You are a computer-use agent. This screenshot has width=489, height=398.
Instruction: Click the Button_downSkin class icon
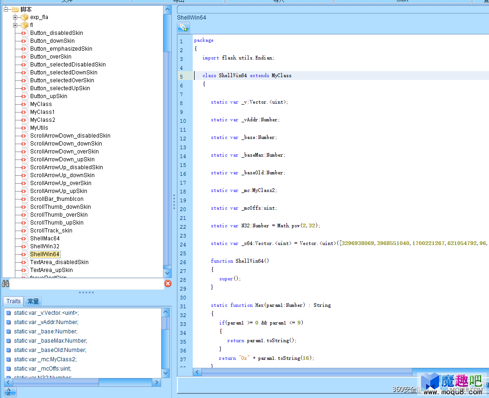point(24,41)
